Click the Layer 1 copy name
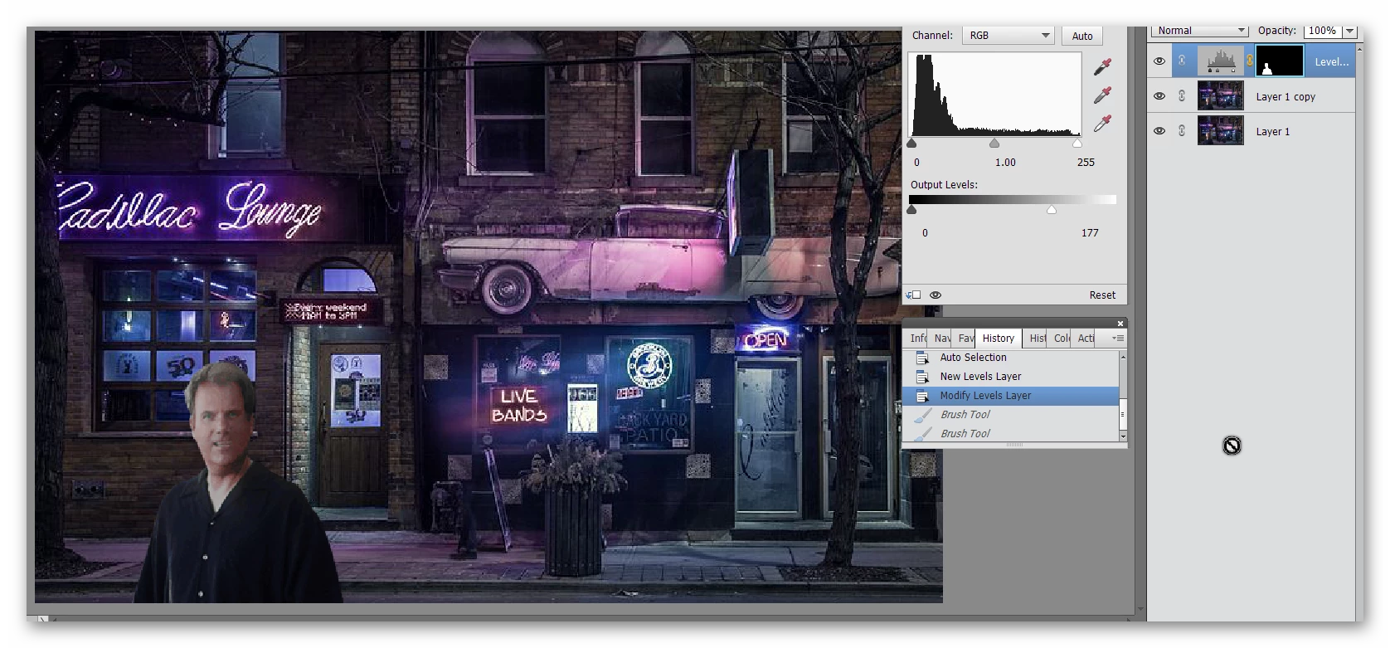 1286,96
